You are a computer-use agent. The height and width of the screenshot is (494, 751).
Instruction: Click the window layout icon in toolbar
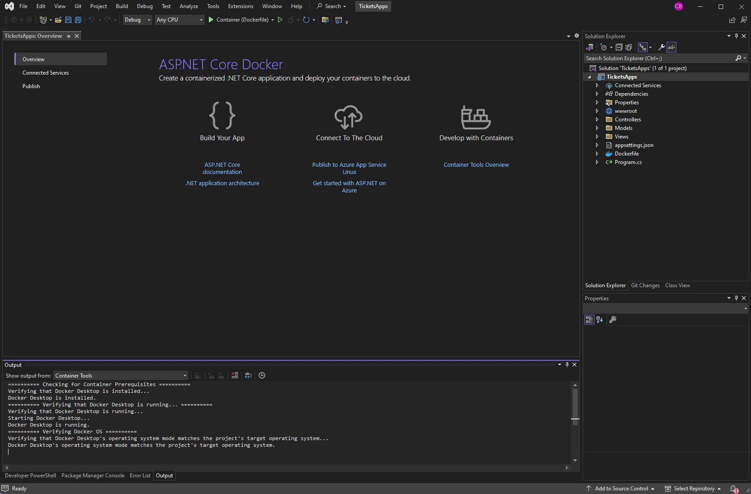point(339,20)
